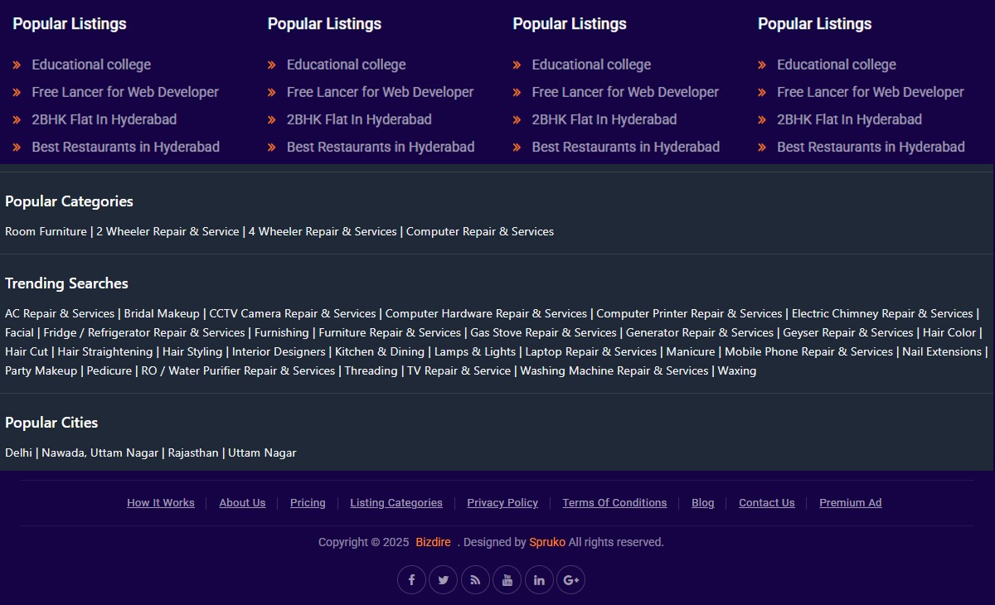Screen dimensions: 995x605
Task: Select Room Furniture under Popular Categories
Action: click(x=46, y=232)
